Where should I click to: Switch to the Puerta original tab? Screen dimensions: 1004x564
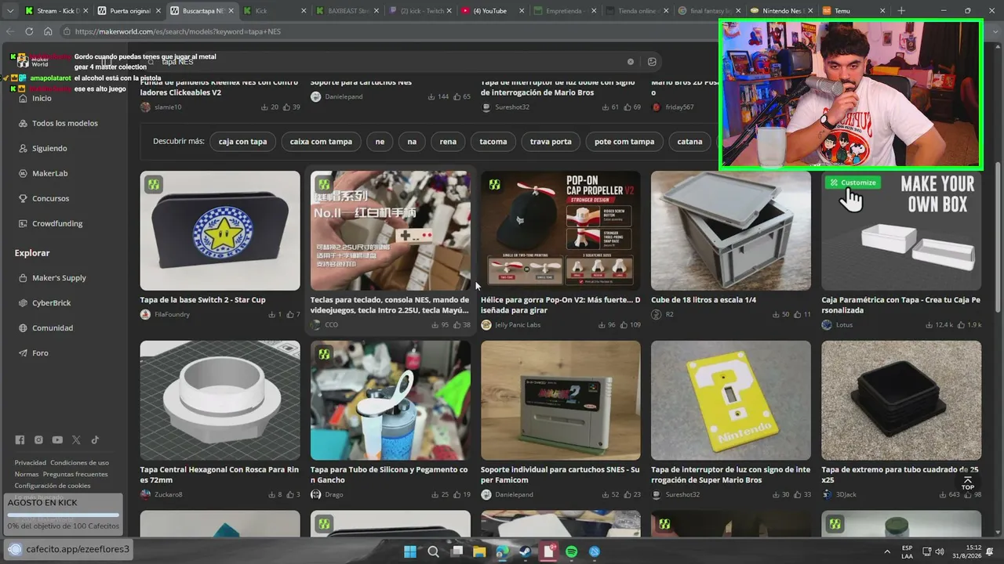[x=128, y=11]
